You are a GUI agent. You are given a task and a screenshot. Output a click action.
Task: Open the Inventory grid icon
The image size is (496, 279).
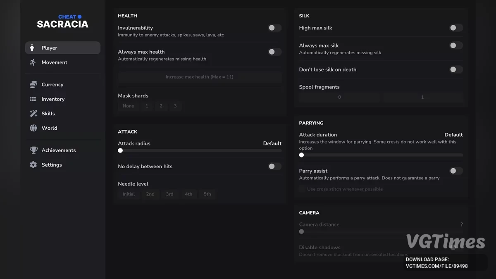pos(33,99)
